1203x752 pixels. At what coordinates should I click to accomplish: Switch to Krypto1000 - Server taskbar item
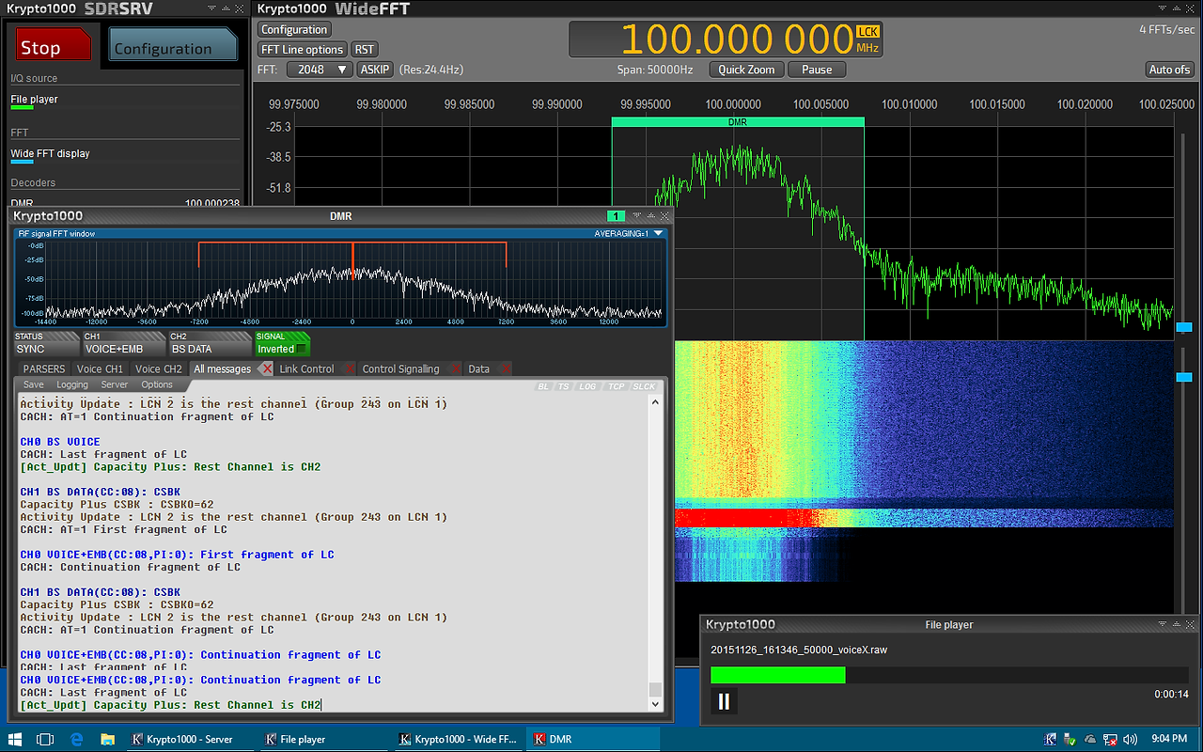191,739
